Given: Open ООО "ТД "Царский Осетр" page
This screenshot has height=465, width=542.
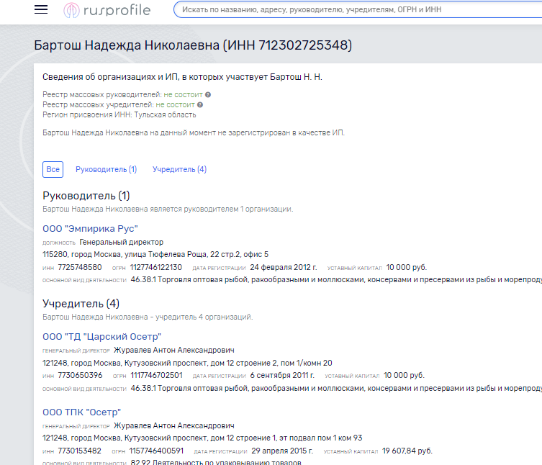Looking at the screenshot, I should pos(102,337).
